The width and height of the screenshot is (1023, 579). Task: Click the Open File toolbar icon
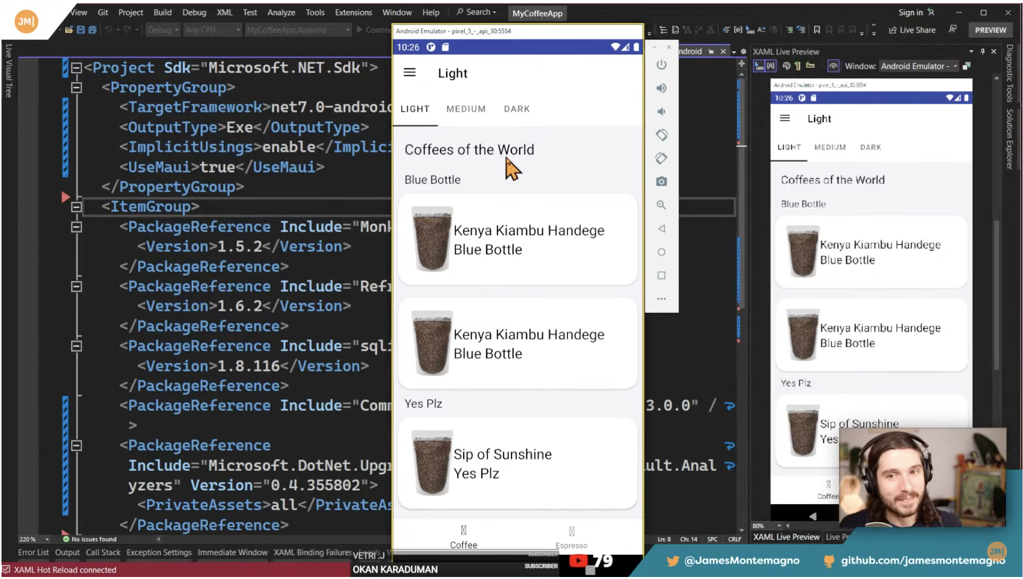pyautogui.click(x=69, y=30)
